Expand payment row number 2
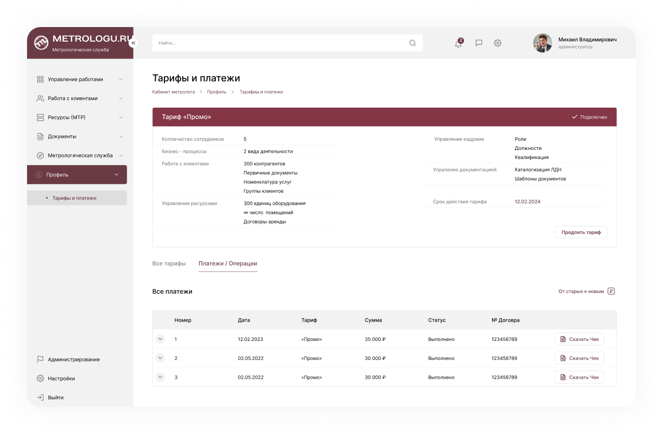Screen dimensions: 663x434 160,358
